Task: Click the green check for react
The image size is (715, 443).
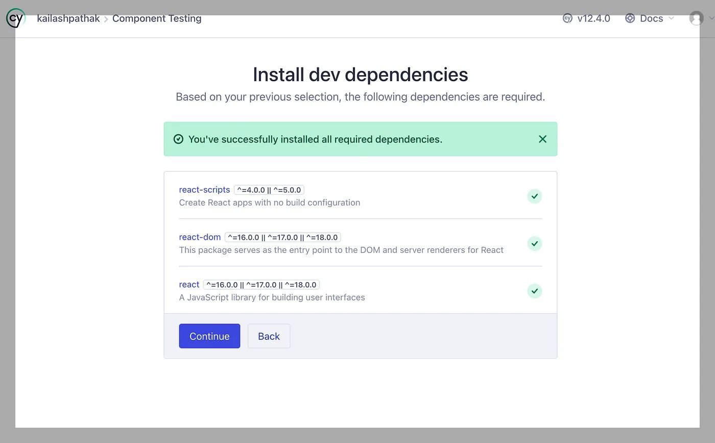Action: (x=534, y=291)
